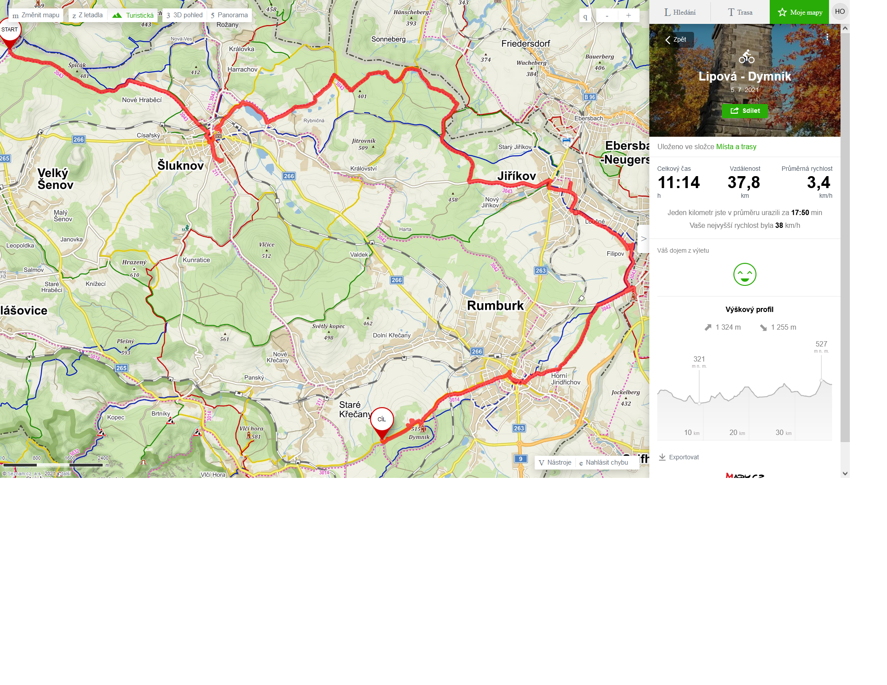
Task: Open the Hledání search tab
Action: point(680,12)
